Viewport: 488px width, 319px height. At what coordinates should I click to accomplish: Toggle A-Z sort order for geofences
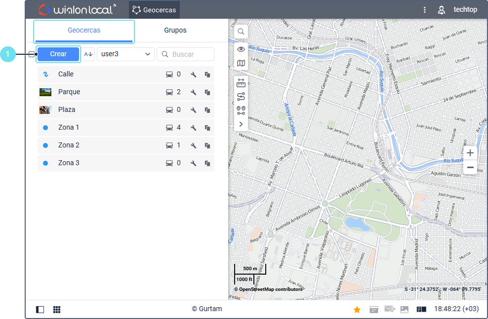(x=88, y=54)
